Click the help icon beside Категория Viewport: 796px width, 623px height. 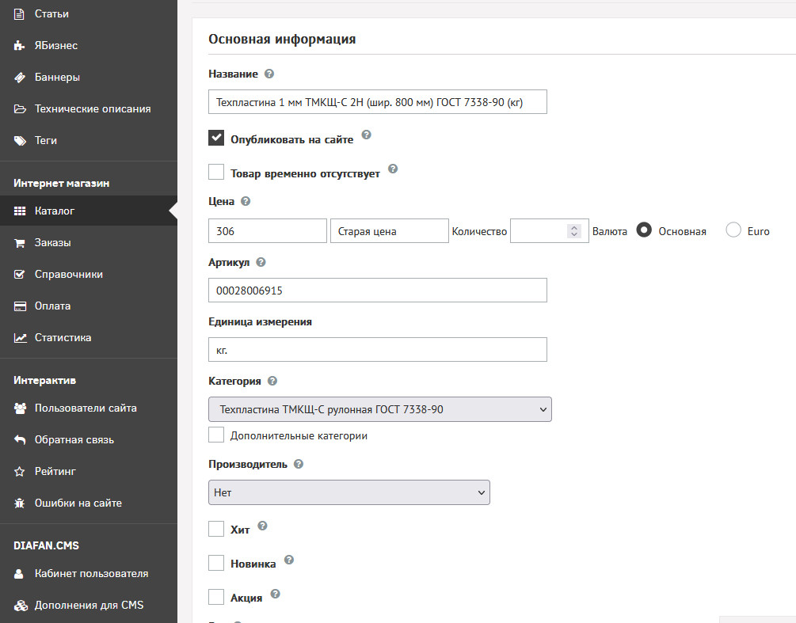coord(272,381)
